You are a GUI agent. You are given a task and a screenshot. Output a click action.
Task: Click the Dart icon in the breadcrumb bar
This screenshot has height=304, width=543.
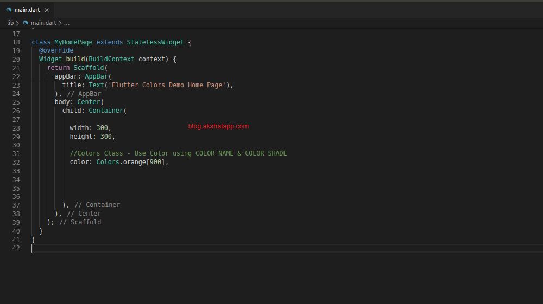(x=25, y=23)
